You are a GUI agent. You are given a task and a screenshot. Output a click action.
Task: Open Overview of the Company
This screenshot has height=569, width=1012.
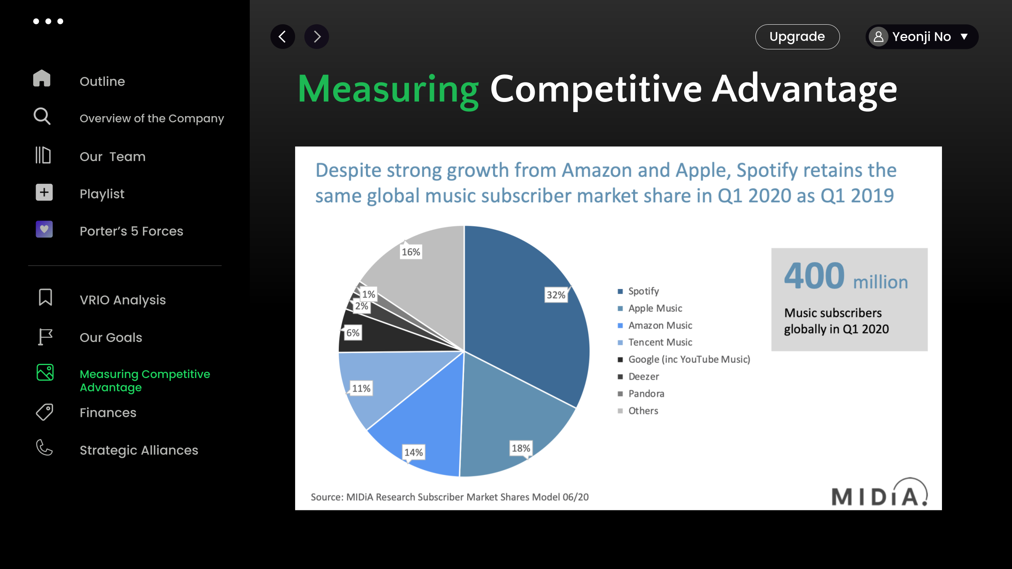click(152, 119)
